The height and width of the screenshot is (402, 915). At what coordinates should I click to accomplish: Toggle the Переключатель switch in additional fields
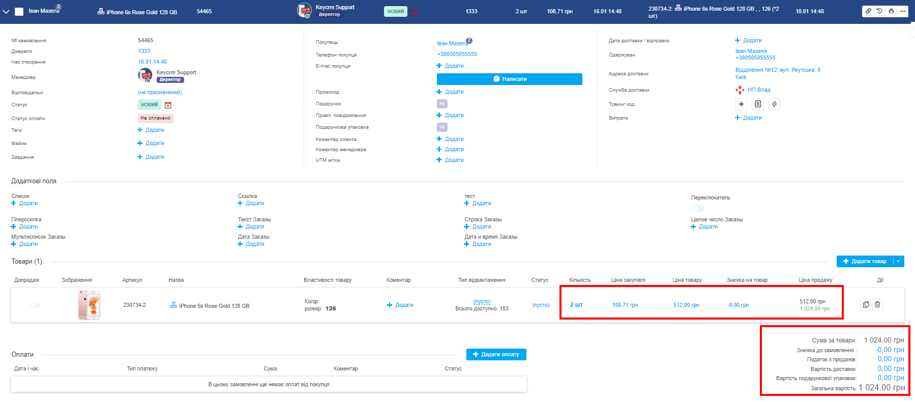(x=698, y=208)
